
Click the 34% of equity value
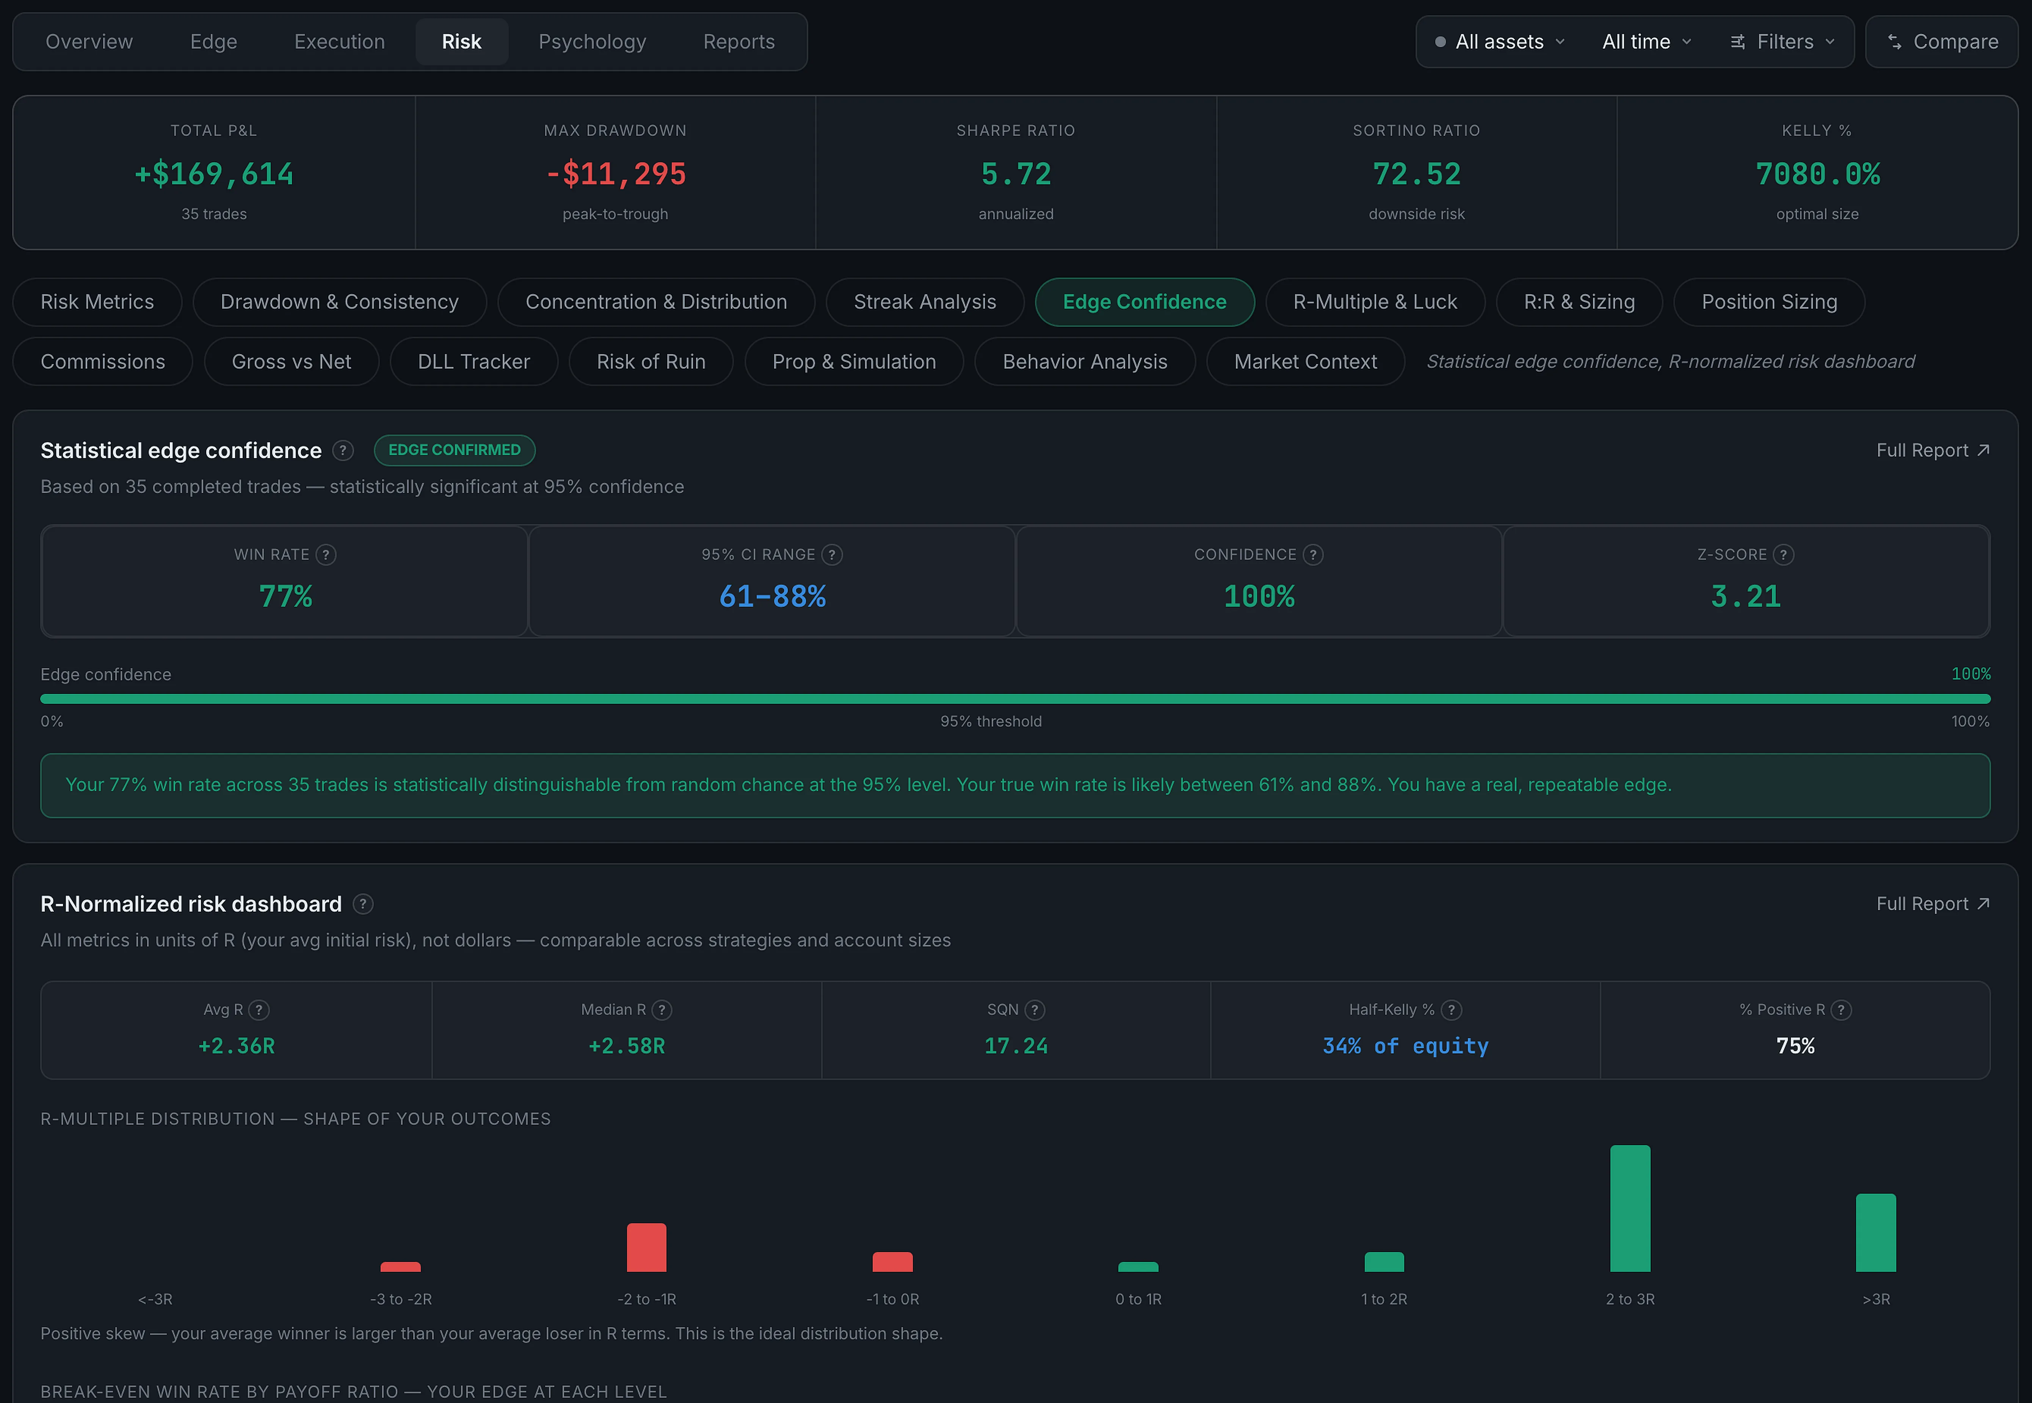[1405, 1046]
